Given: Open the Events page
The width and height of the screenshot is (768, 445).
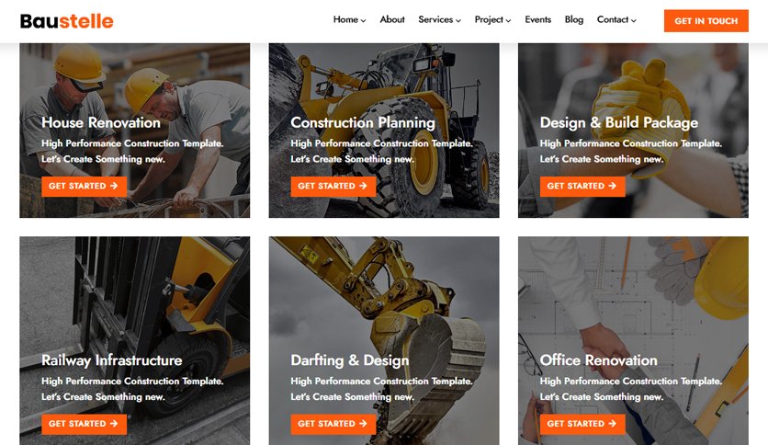Looking at the screenshot, I should (x=537, y=19).
